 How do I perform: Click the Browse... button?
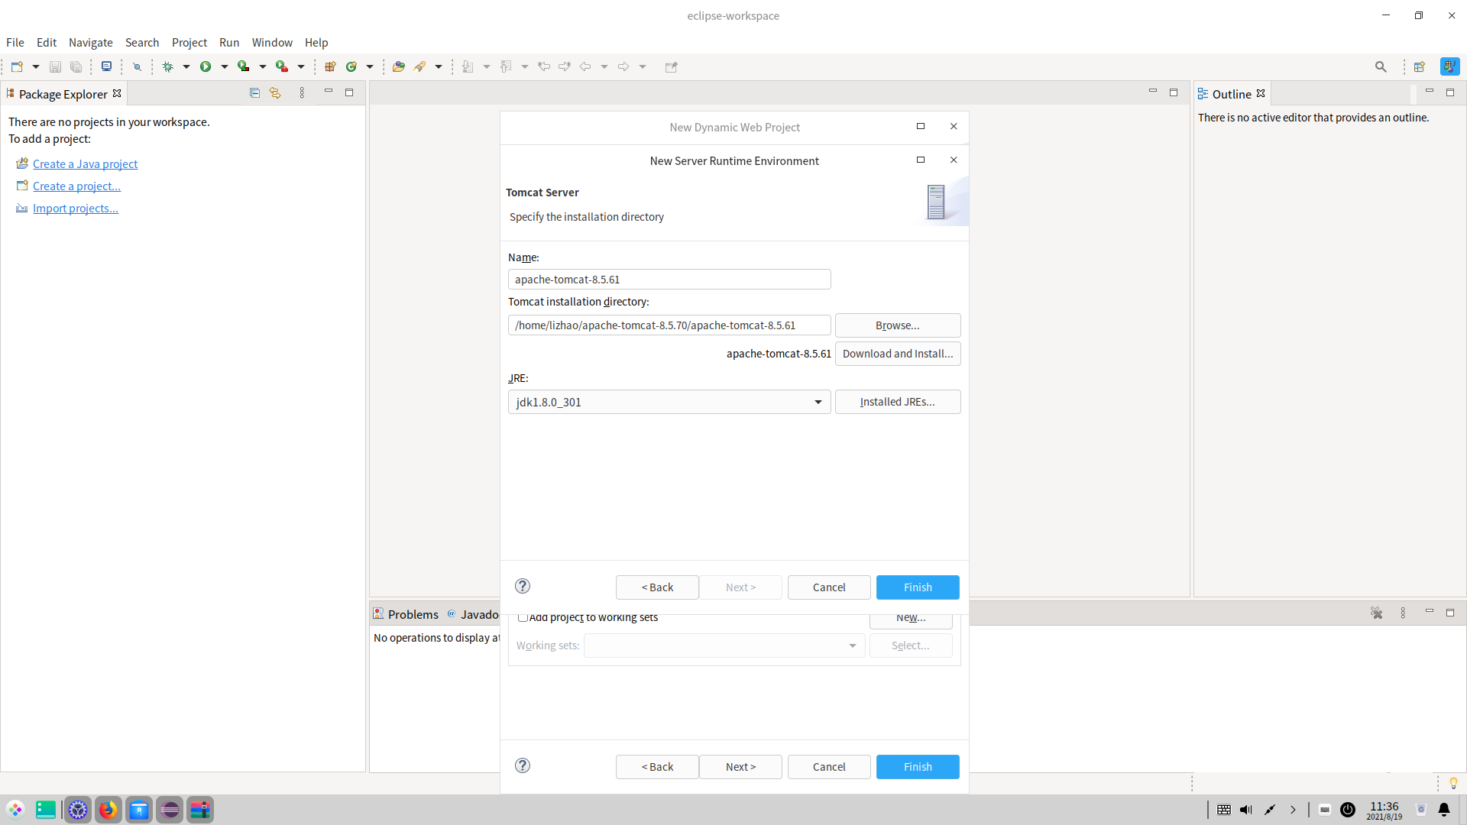pos(897,325)
